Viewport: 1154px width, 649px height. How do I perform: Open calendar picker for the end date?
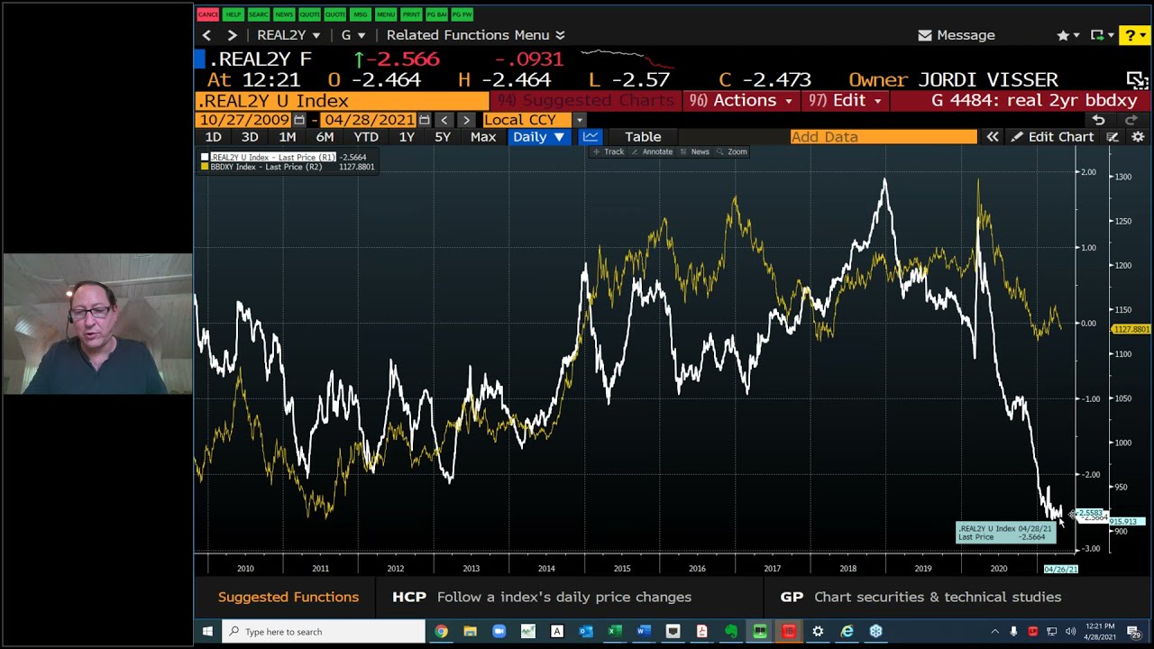pos(425,120)
